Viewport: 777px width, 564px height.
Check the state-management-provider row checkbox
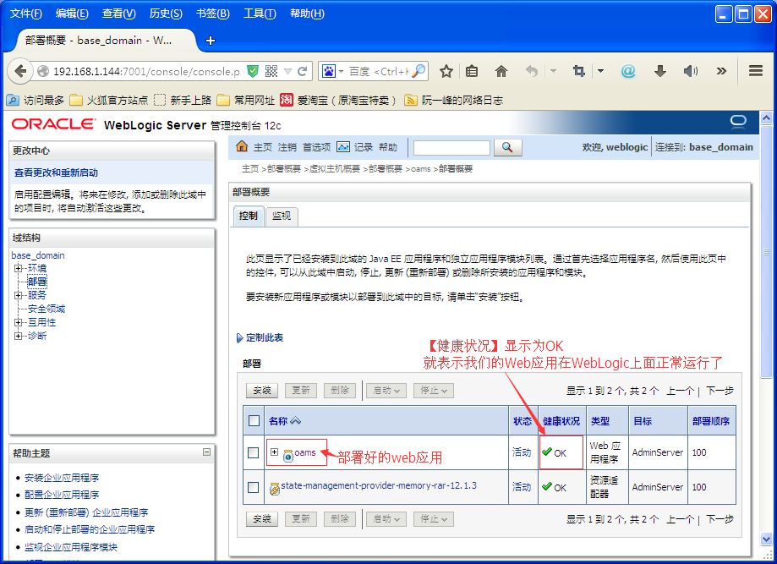(x=253, y=487)
